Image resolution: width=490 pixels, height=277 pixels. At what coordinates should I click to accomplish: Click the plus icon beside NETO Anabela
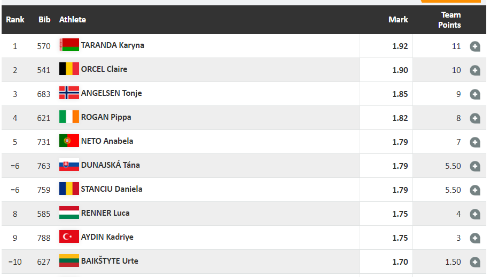click(x=475, y=142)
